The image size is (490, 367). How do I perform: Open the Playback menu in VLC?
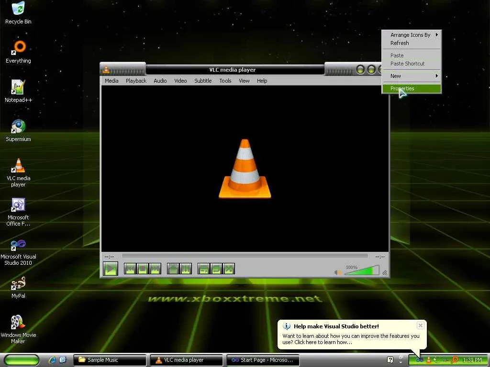coord(136,81)
